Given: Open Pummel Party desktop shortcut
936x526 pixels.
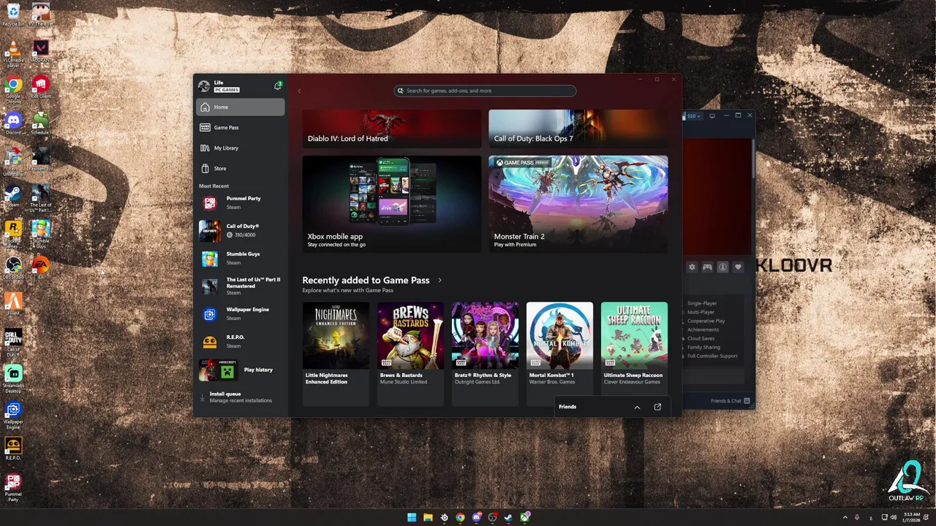Looking at the screenshot, I should [13, 488].
